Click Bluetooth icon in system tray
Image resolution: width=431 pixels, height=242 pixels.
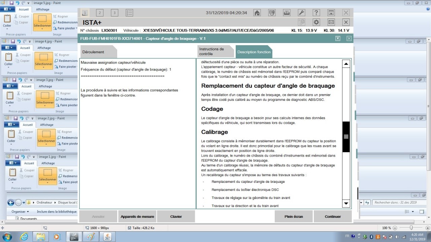pos(372,236)
